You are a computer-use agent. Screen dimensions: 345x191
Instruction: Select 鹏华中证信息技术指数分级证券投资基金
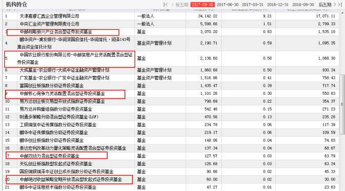(58, 187)
